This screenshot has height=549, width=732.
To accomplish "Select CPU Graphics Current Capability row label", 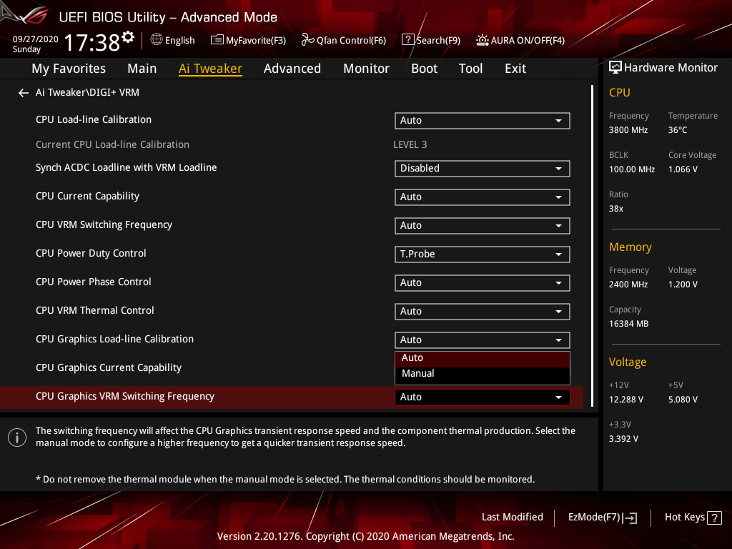I will (x=109, y=368).
